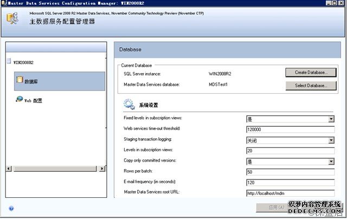Click the title bar application icon

[x=4, y=3]
